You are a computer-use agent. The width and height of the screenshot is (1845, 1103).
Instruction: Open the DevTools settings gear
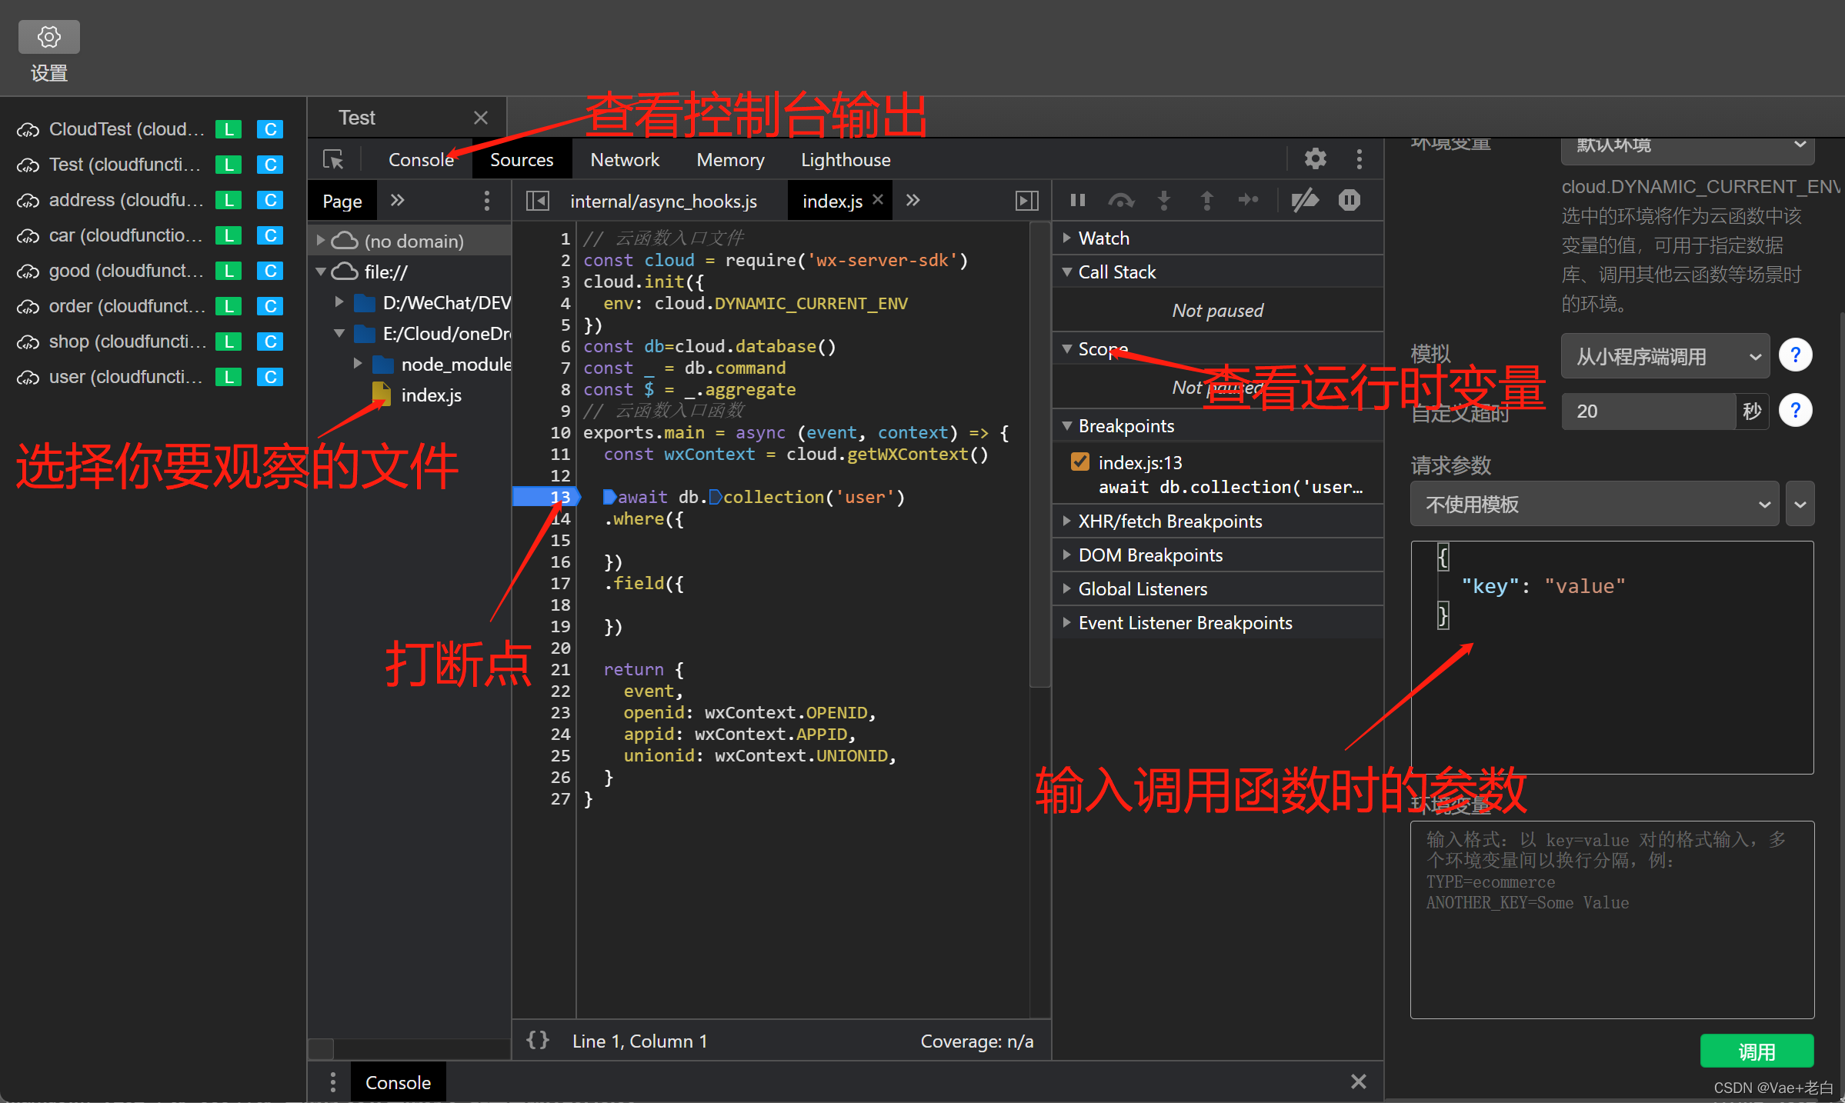(x=1315, y=159)
